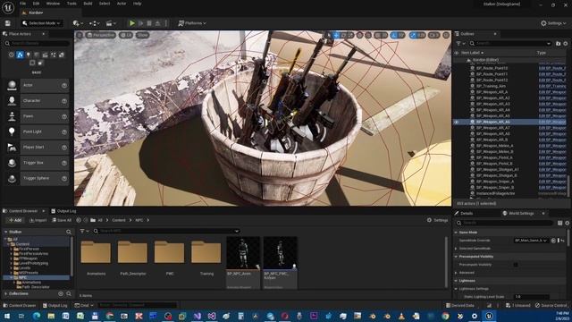Click the Details panel settings gear icon
Image resolution: width=572 pixels, height=322 pixels.
567,223
